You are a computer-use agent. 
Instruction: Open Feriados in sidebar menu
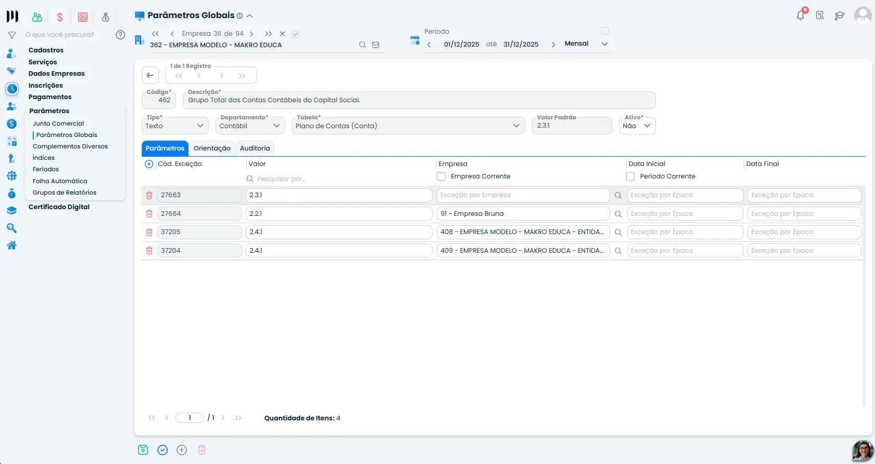pyautogui.click(x=46, y=169)
